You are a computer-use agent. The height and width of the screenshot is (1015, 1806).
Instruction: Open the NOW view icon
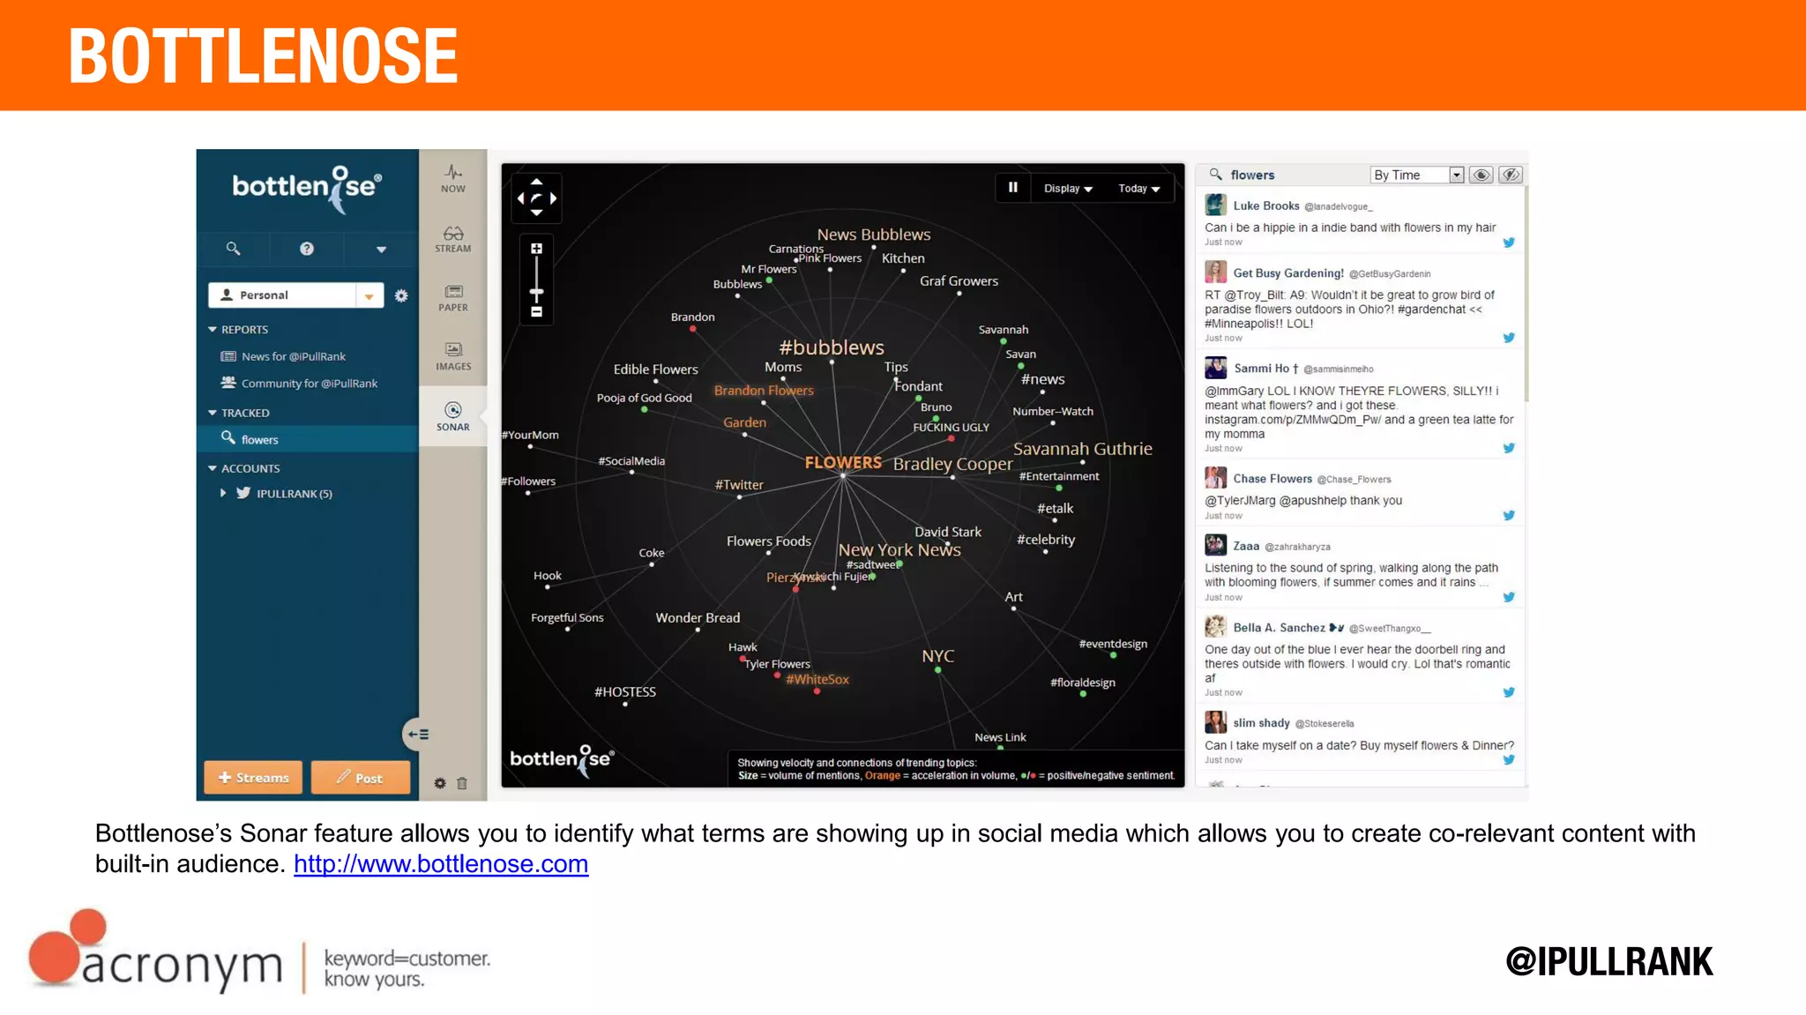[x=453, y=178]
